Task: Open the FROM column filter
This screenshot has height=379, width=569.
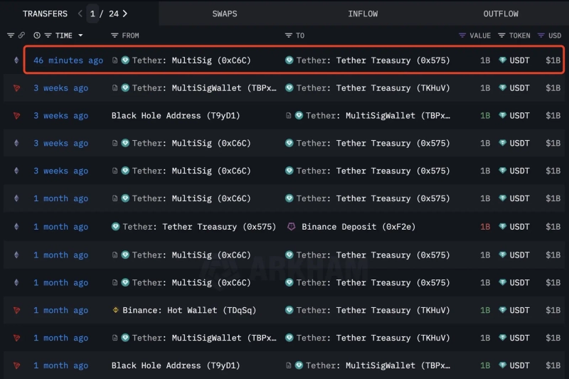Action: pyautogui.click(x=115, y=36)
